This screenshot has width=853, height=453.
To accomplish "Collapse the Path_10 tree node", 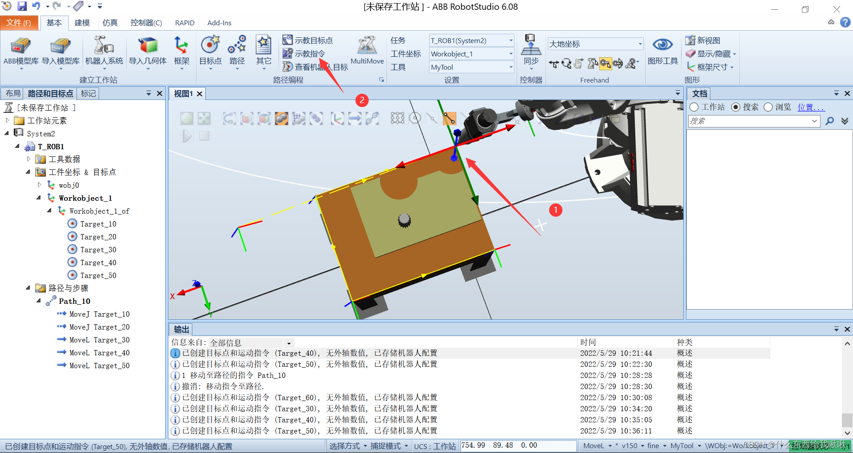I will pos(39,301).
